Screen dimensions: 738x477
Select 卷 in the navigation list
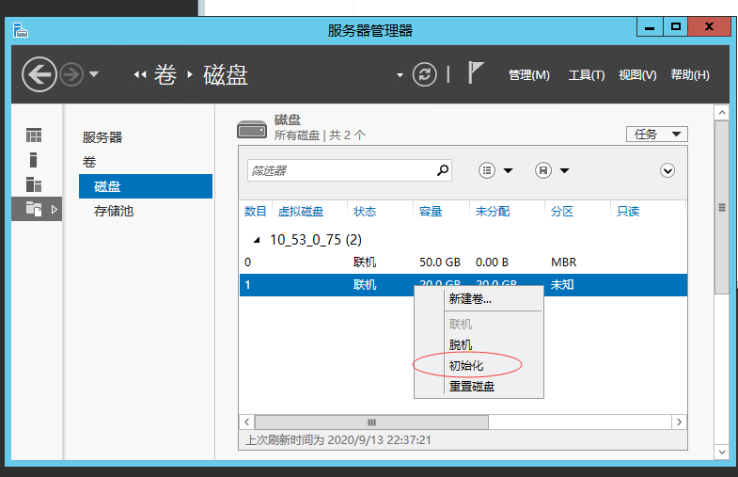pos(89,162)
